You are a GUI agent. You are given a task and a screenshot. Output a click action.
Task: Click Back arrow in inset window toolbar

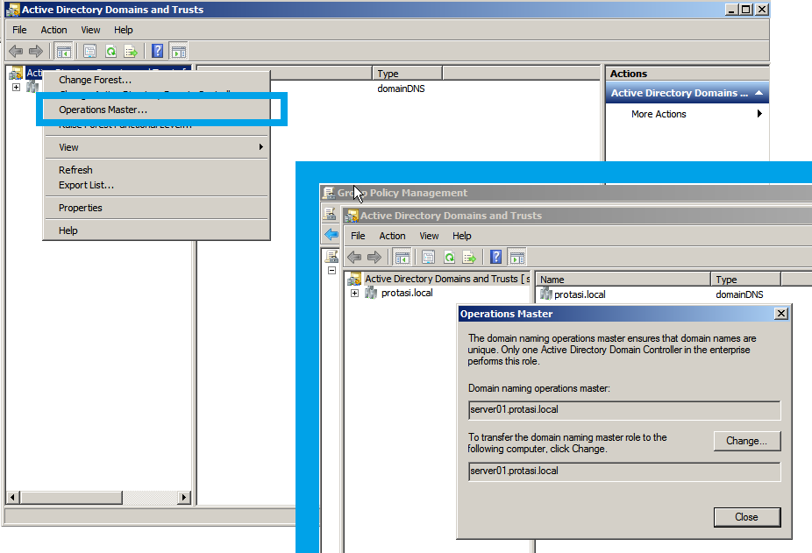pos(354,257)
